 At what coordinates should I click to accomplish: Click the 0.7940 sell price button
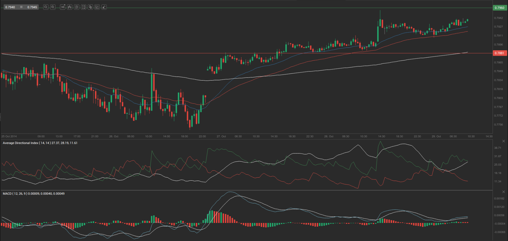tap(10, 7)
